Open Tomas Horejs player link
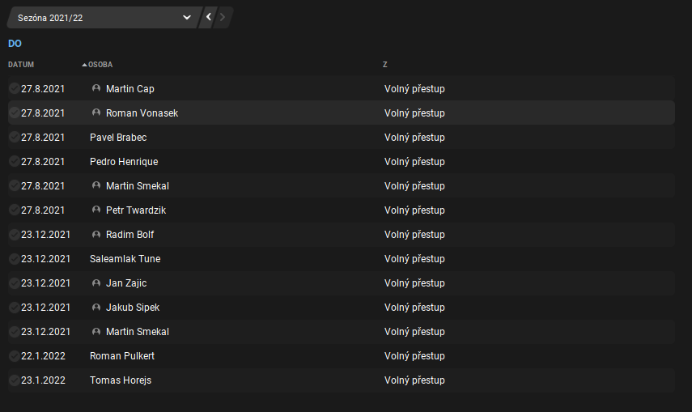Image resolution: width=692 pixels, height=412 pixels. 120,380
